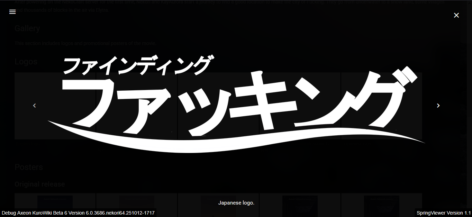This screenshot has height=217, width=472.
Task: Click the Gallery section heading
Action: (27, 28)
